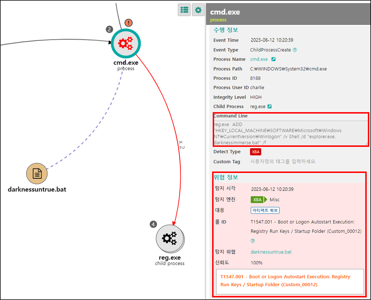Click the Misc detection engine label
371x300 pixels.
coord(275,200)
